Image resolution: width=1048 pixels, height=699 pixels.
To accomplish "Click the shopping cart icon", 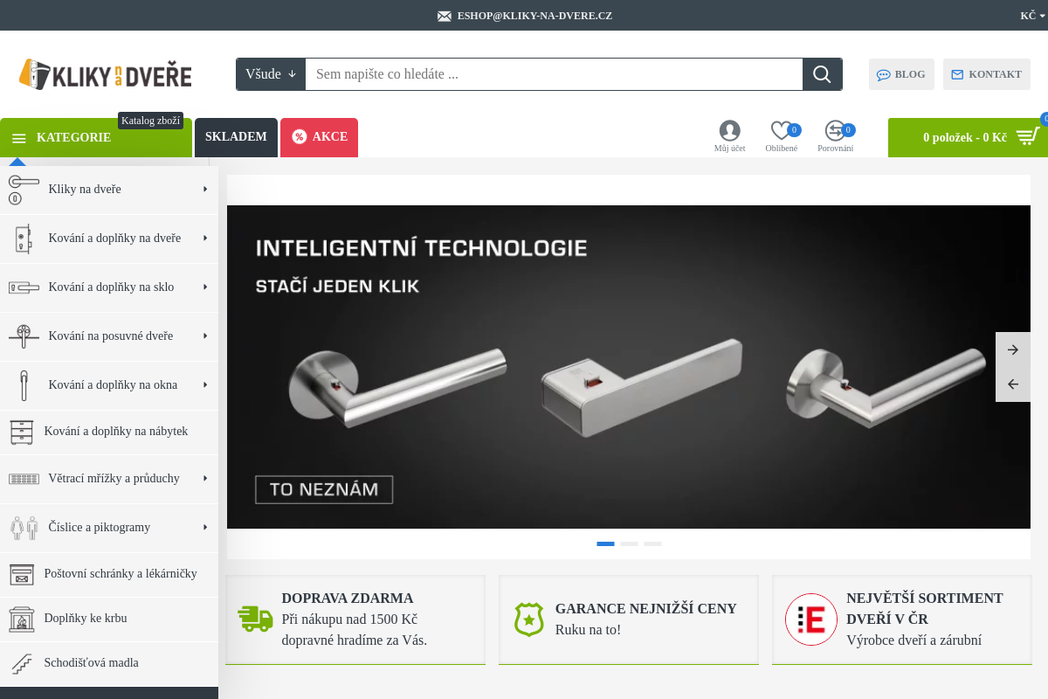I will 1028,137.
